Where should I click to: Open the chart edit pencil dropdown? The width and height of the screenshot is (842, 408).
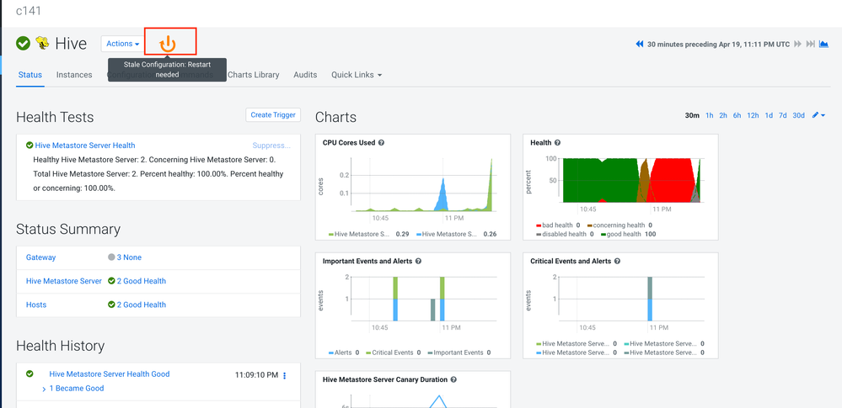pos(818,115)
